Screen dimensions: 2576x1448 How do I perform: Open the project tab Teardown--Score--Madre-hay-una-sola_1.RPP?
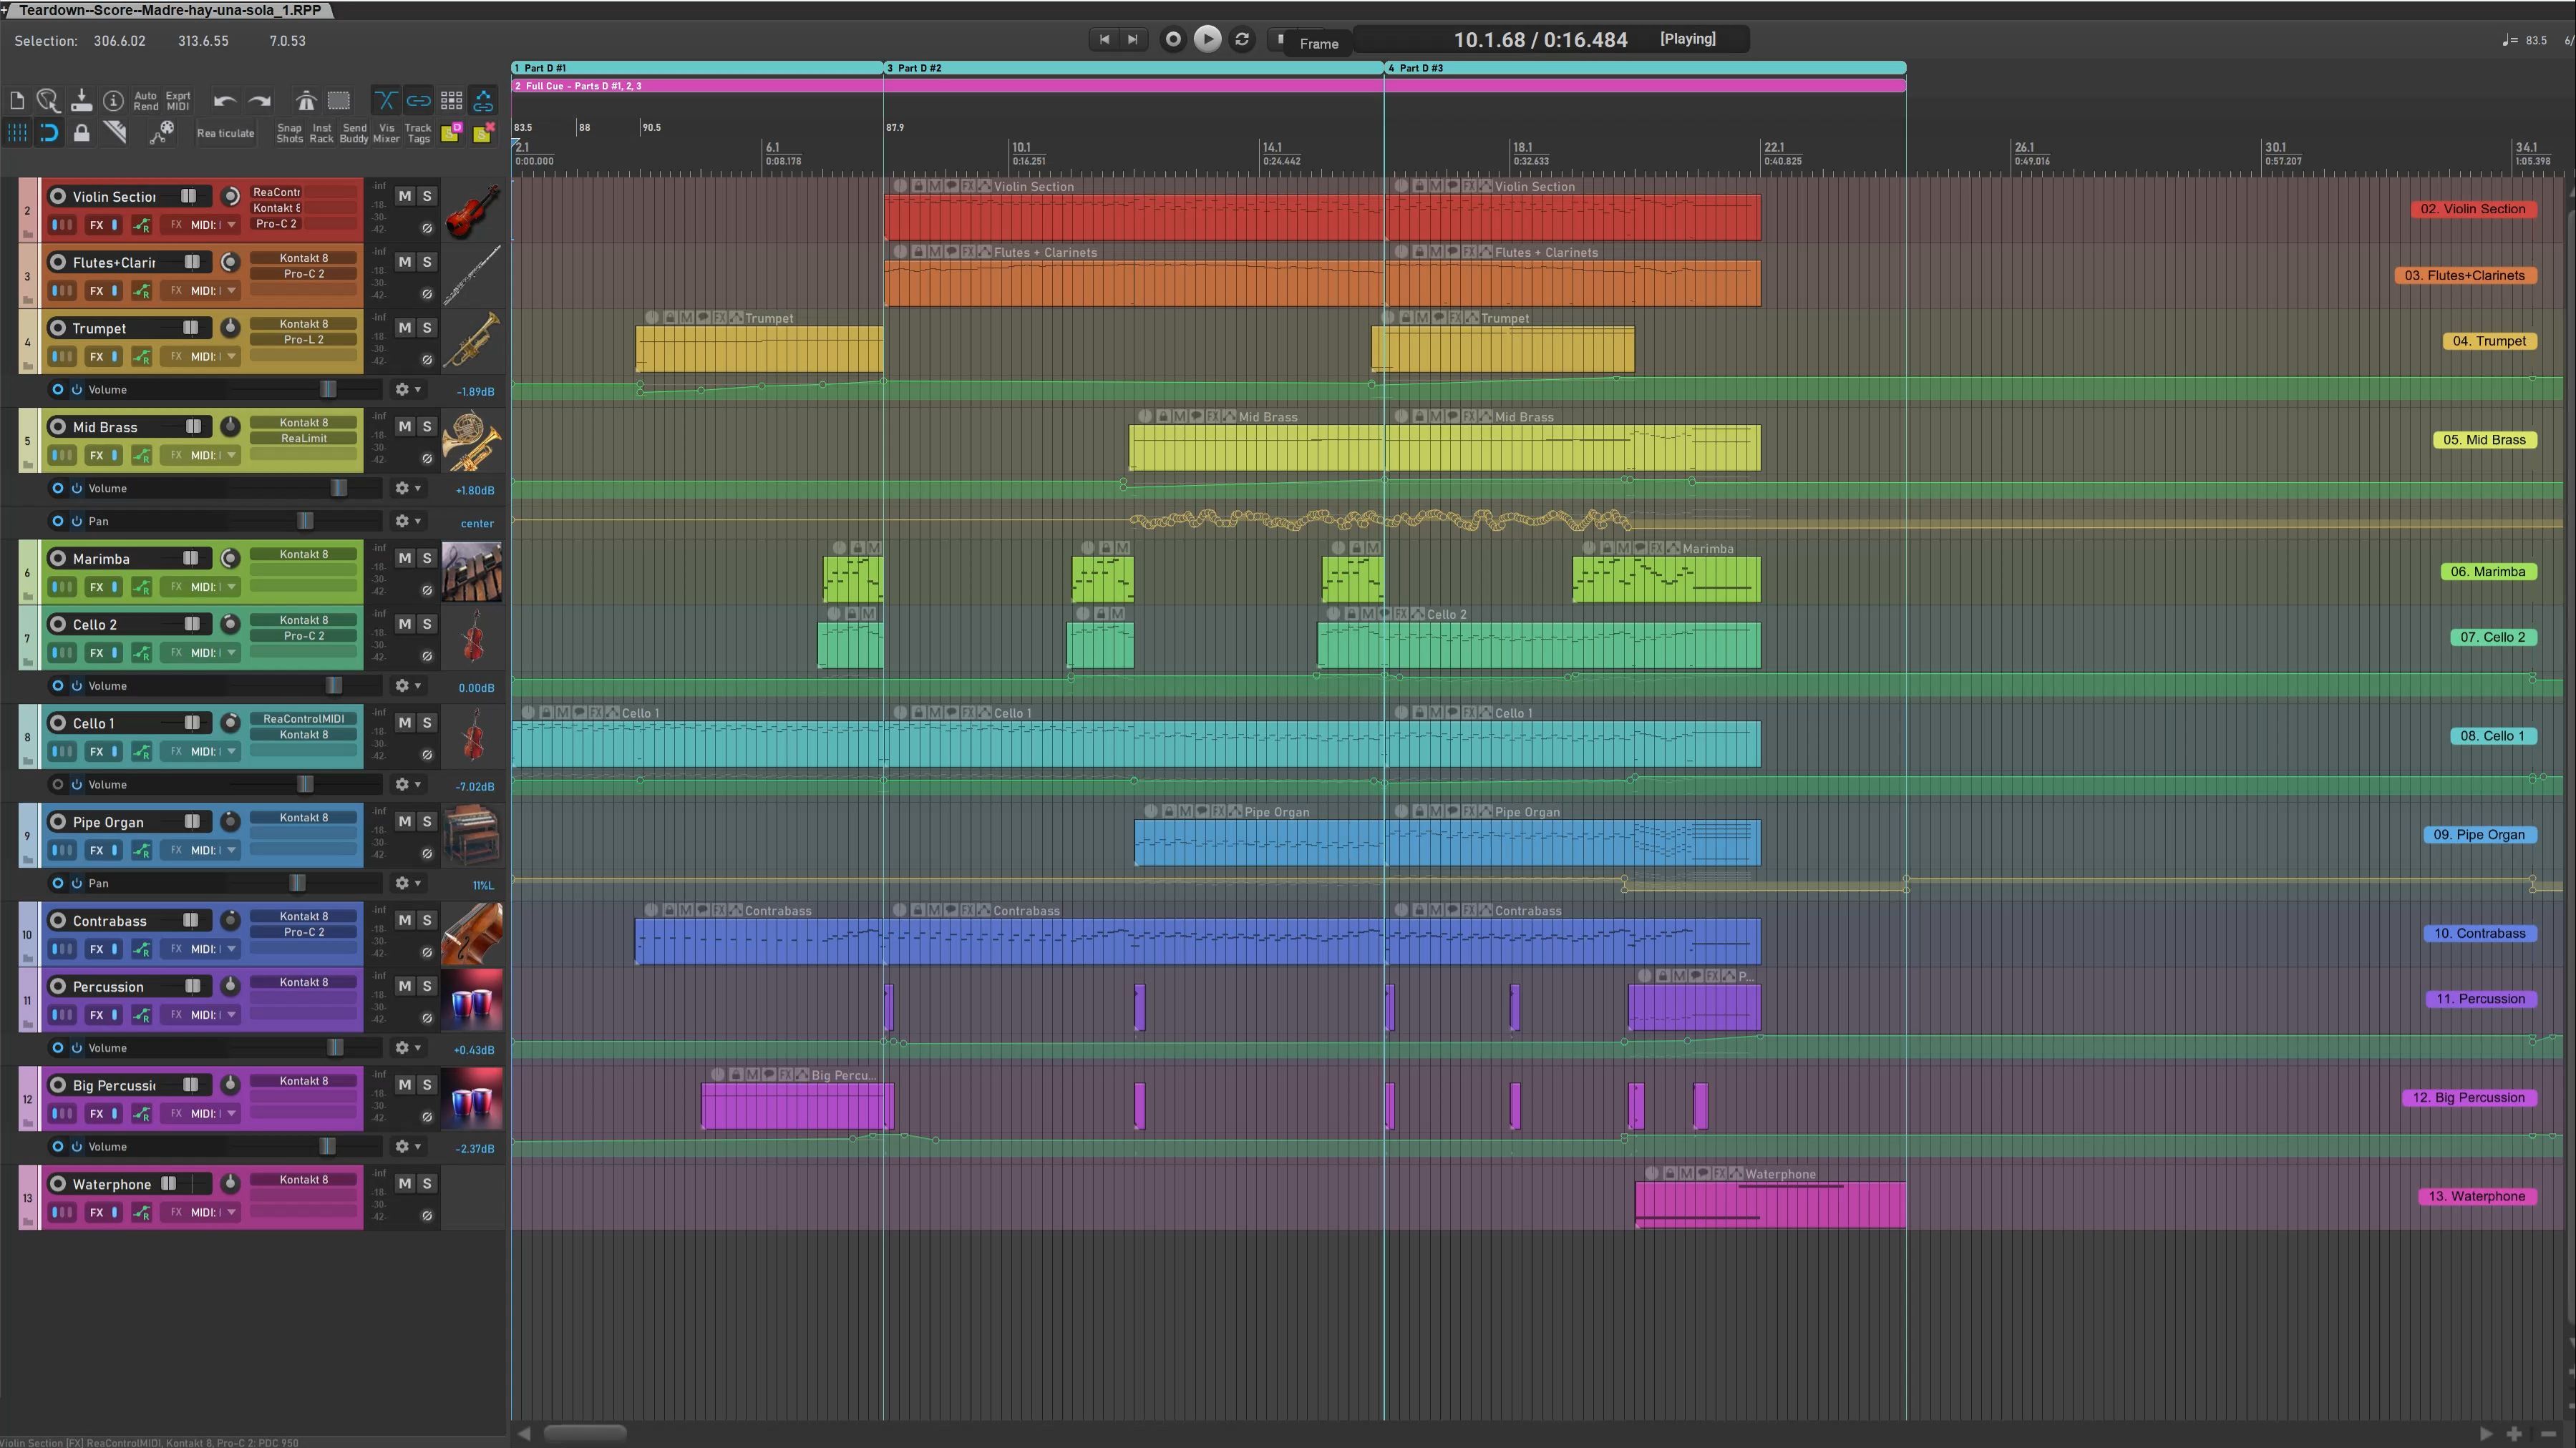tap(170, 10)
